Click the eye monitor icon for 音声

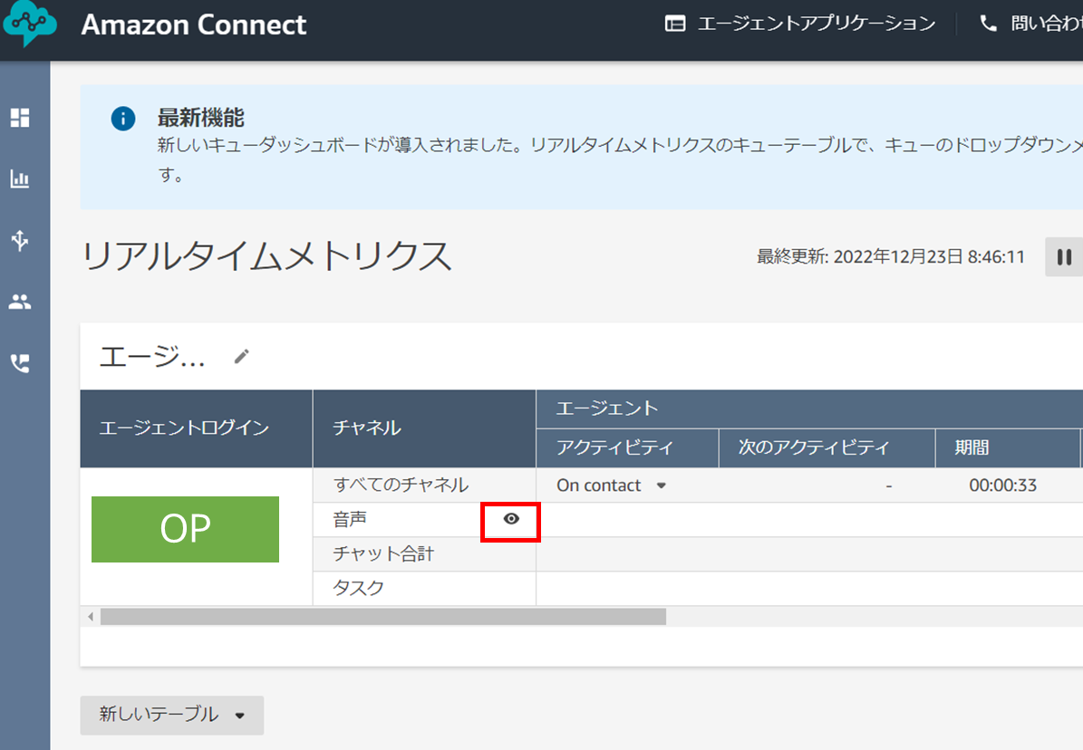511,519
